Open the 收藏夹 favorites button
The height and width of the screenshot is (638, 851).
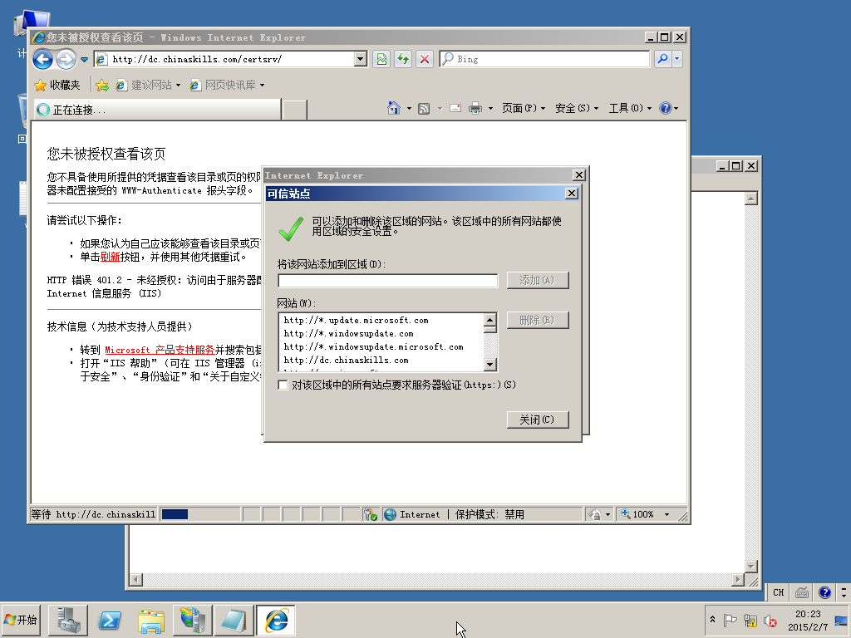click(x=57, y=86)
